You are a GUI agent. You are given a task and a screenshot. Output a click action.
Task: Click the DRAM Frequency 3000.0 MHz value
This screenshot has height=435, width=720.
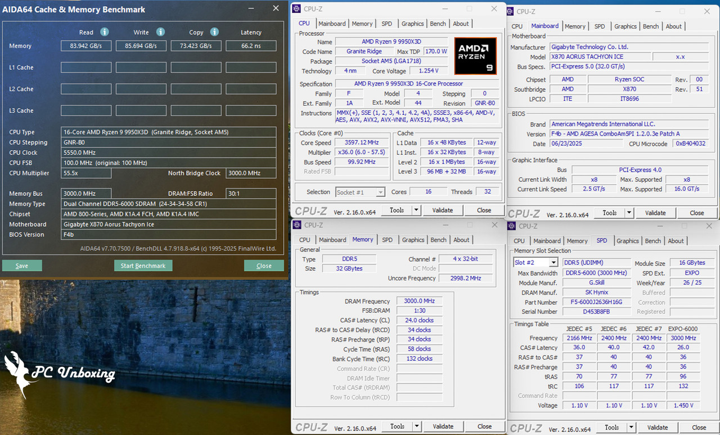[420, 301]
